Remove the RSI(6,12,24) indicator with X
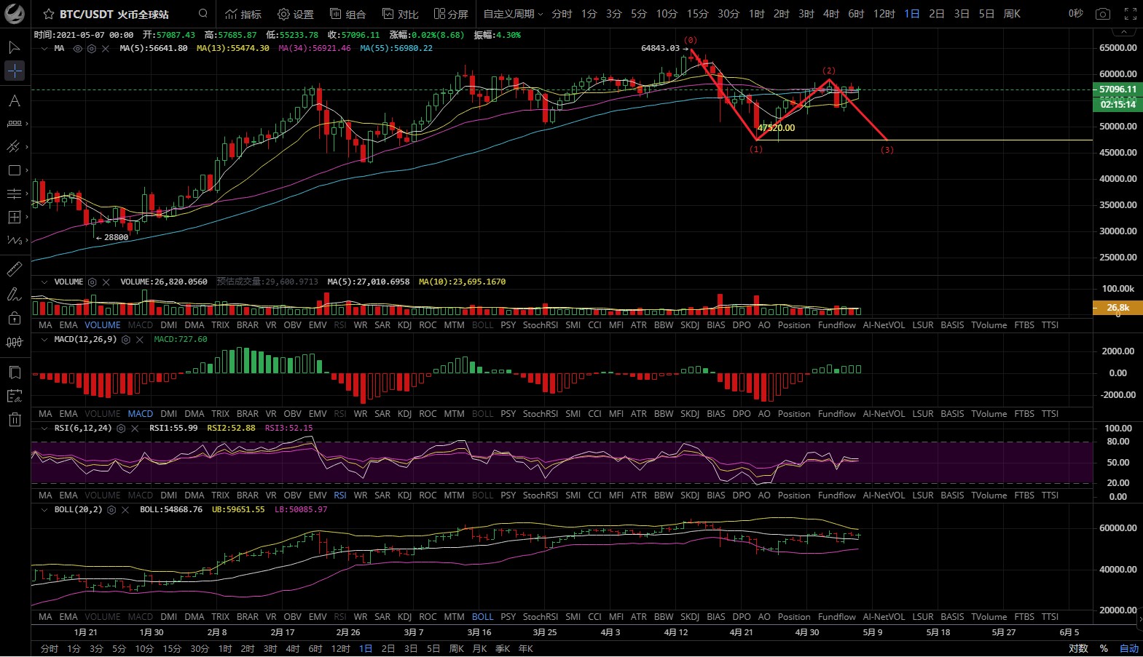The height and width of the screenshot is (657, 1143). point(135,429)
